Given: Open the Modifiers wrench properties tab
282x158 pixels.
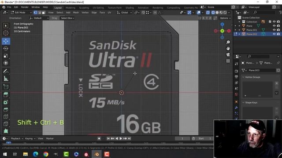Looking at the screenshot, I should click(236, 108).
